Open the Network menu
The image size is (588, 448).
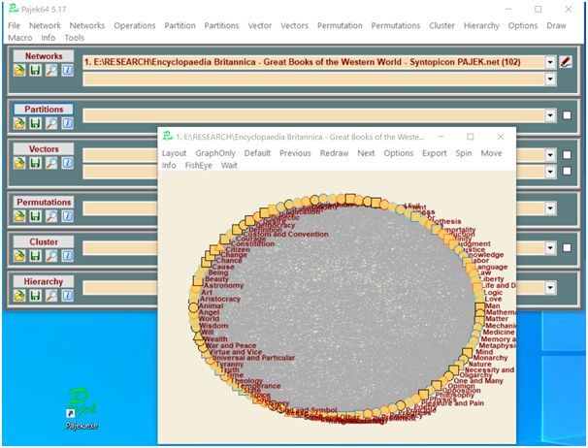(x=45, y=25)
